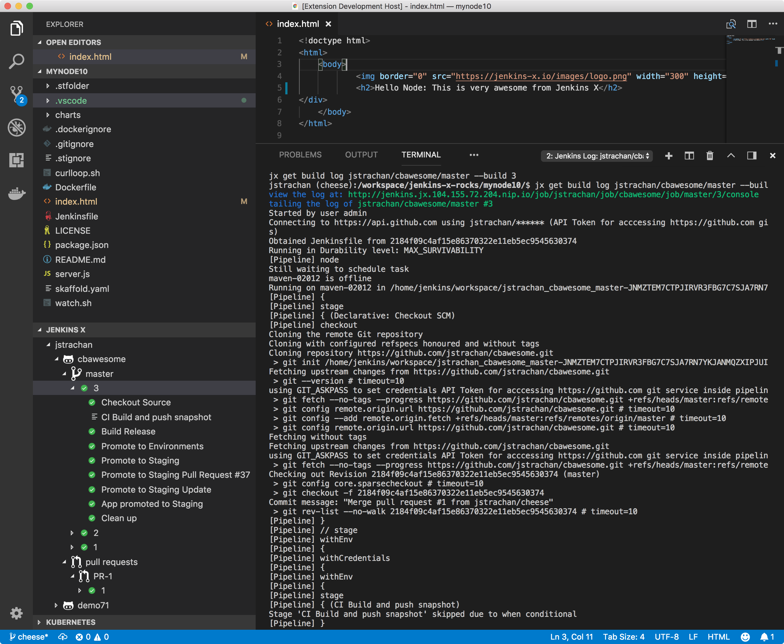Click the kill terminal icon in panel
This screenshot has height=644, width=784.
point(709,156)
